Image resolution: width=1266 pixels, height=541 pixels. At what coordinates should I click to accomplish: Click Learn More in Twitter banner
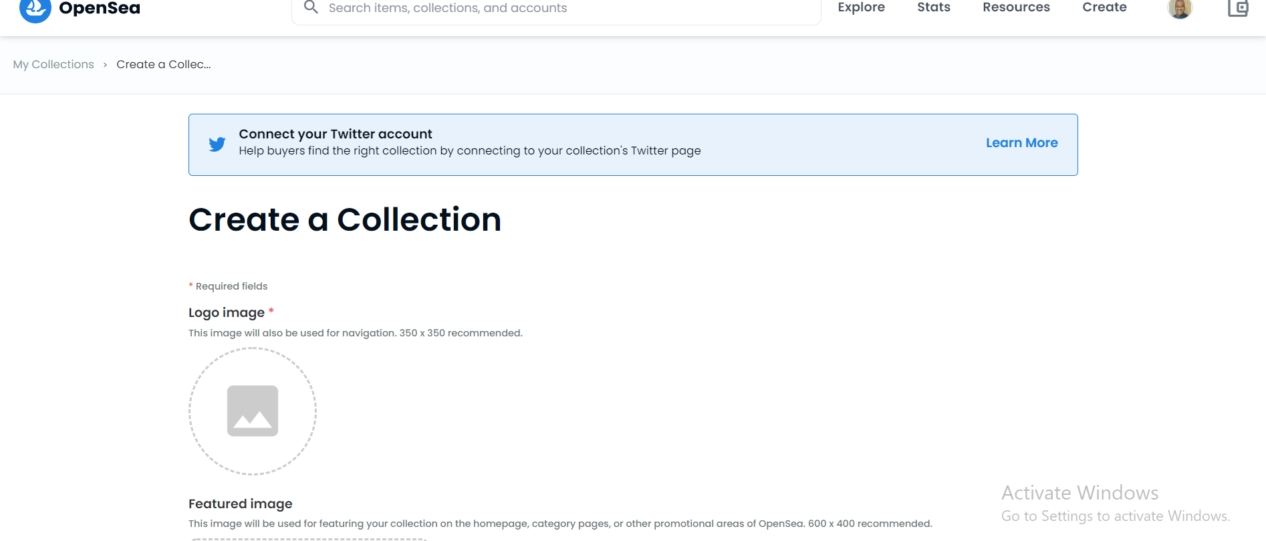[x=1021, y=142]
